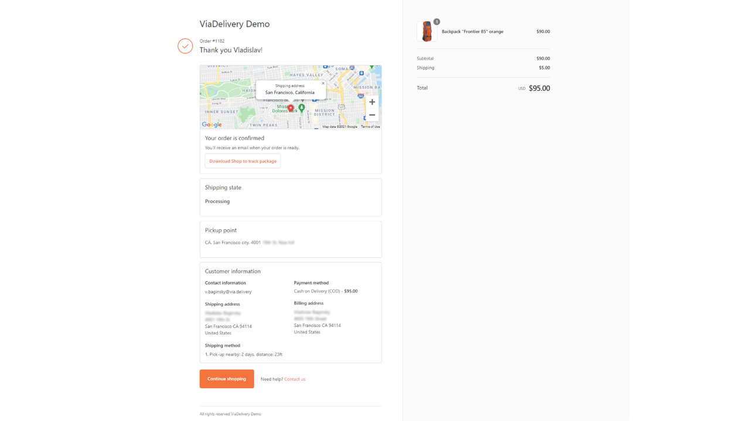
Task: Click the map zoom in icon
Action: [x=372, y=102]
